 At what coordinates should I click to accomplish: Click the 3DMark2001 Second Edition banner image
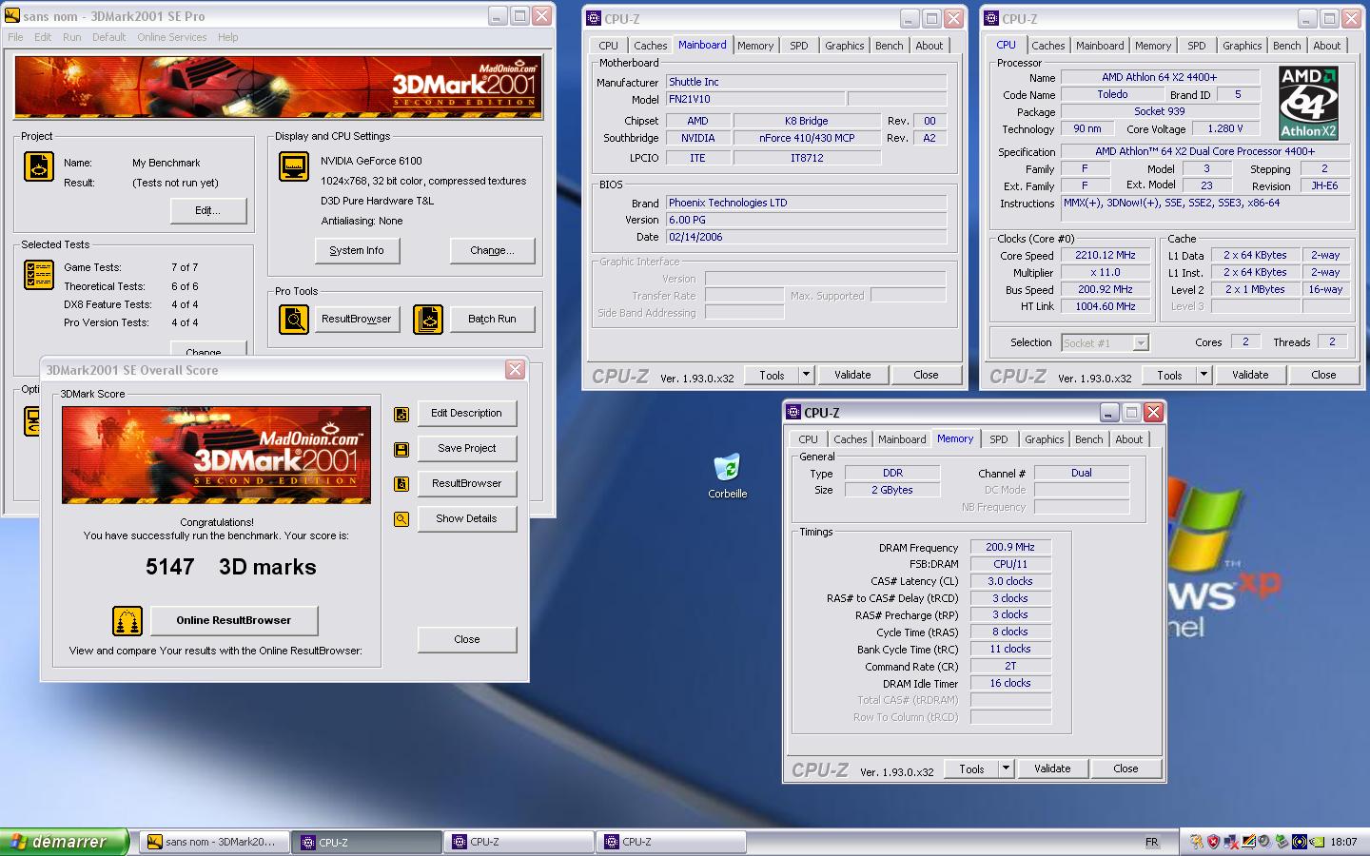[x=278, y=88]
